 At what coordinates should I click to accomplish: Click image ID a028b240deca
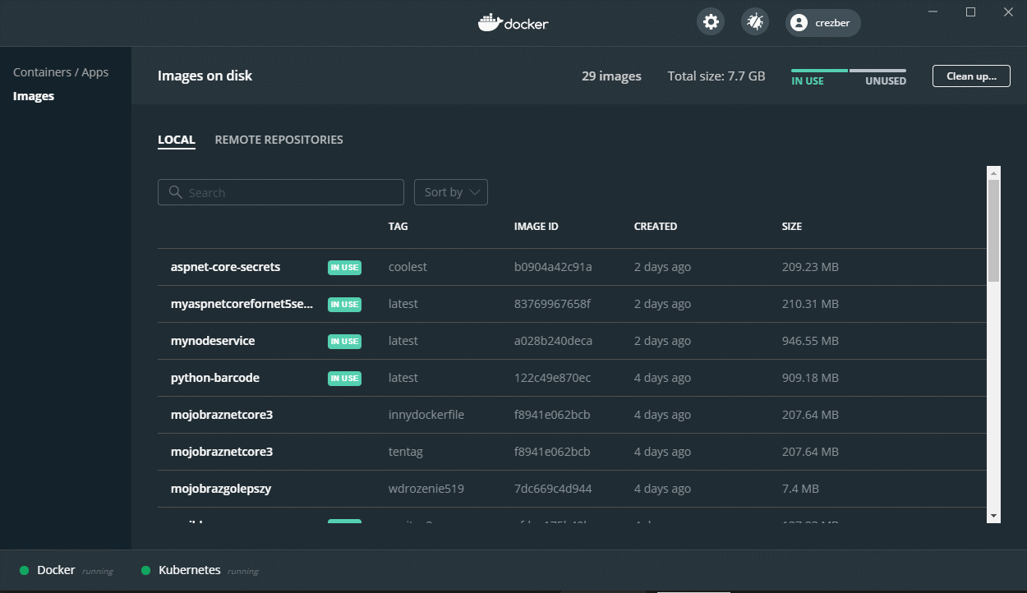pos(553,341)
